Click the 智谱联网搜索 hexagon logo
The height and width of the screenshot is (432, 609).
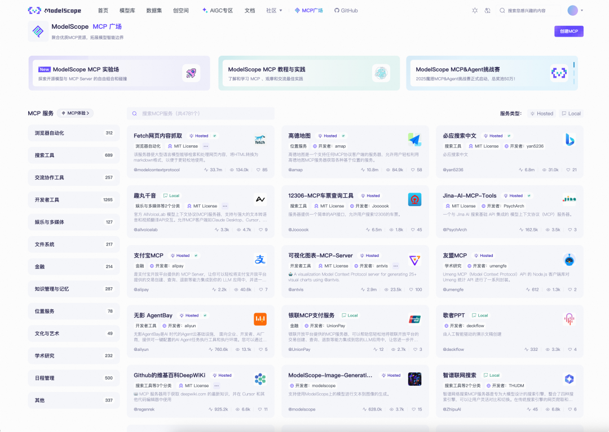point(570,379)
